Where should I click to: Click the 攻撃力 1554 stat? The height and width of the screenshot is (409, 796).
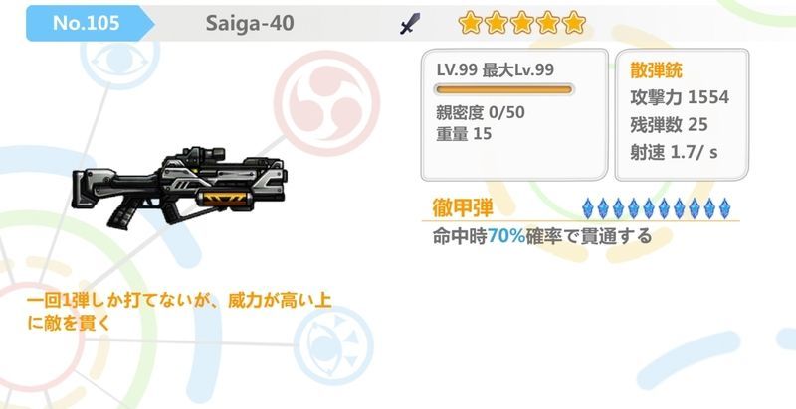(680, 97)
